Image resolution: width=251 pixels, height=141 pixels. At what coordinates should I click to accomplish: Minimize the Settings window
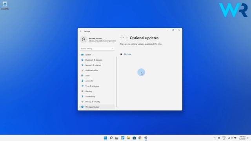coord(167,30)
